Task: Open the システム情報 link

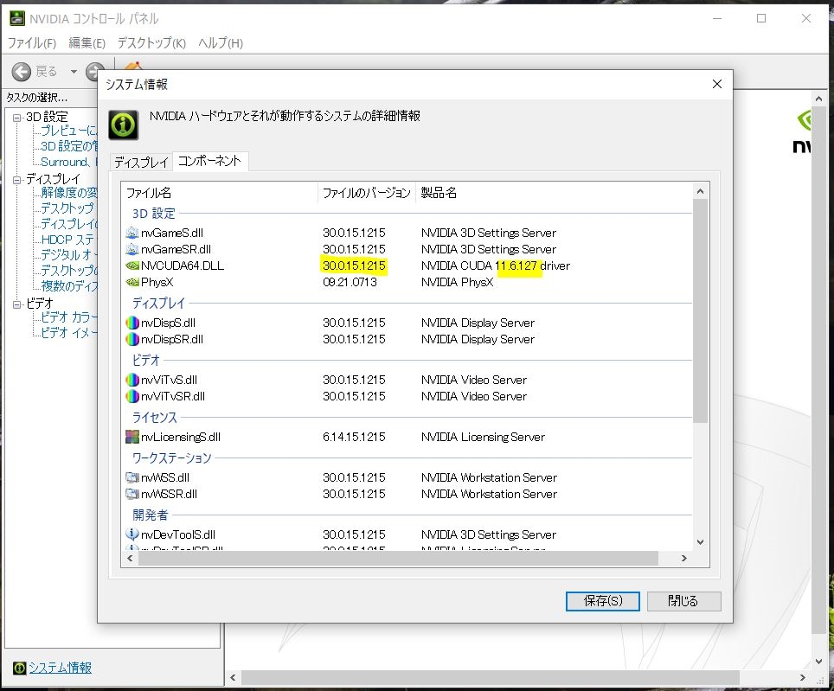Action: 60,668
